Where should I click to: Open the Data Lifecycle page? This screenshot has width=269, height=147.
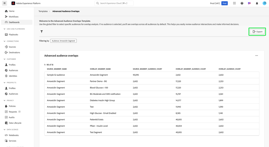tap(15, 123)
